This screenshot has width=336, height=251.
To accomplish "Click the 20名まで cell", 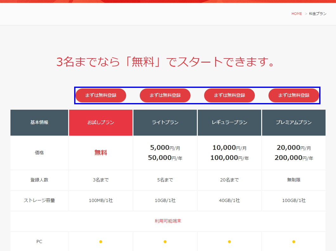I will pyautogui.click(x=229, y=180).
